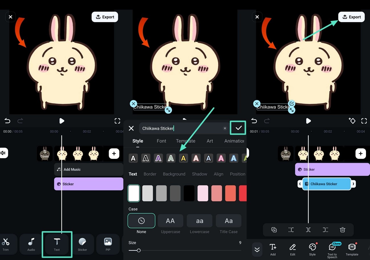Choose the purple A text style preset
370x260 pixels.
pos(158,158)
